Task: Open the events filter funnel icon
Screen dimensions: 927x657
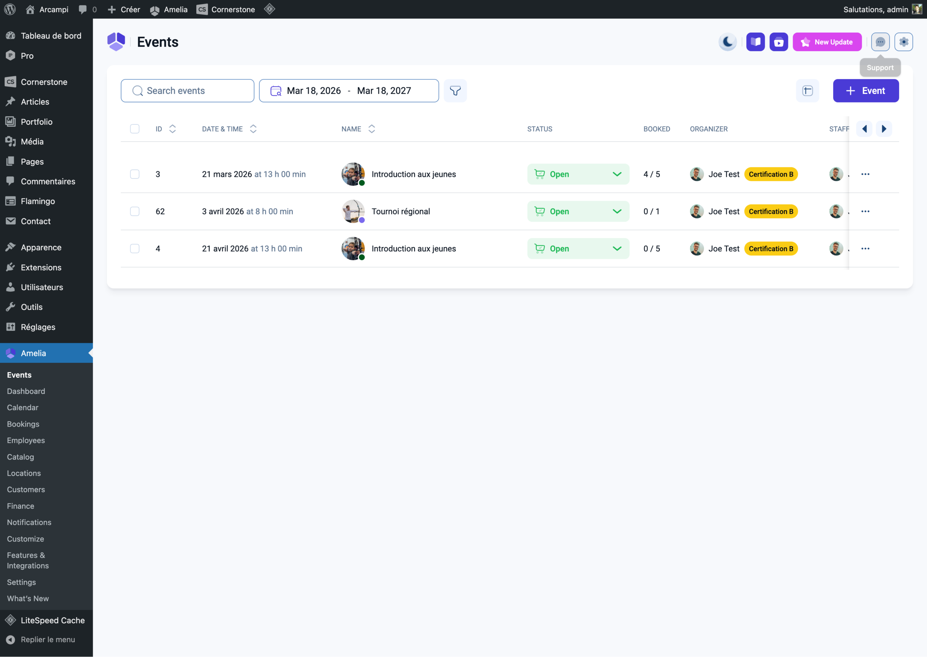Action: click(x=455, y=91)
